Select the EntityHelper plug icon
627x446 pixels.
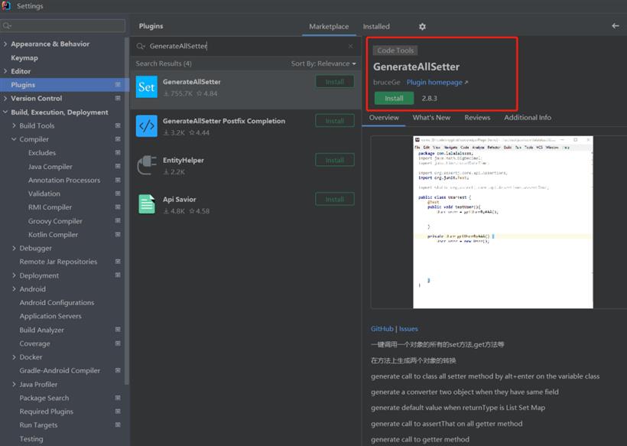point(146,165)
